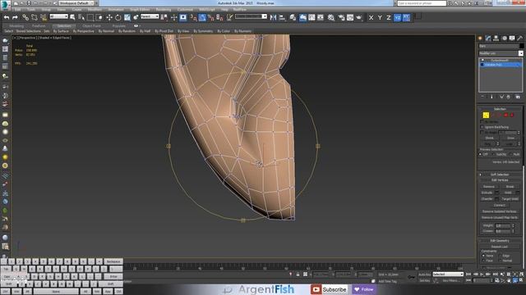
Task: Click the Mirror tool icon
Action: pyautogui.click(x=273, y=17)
